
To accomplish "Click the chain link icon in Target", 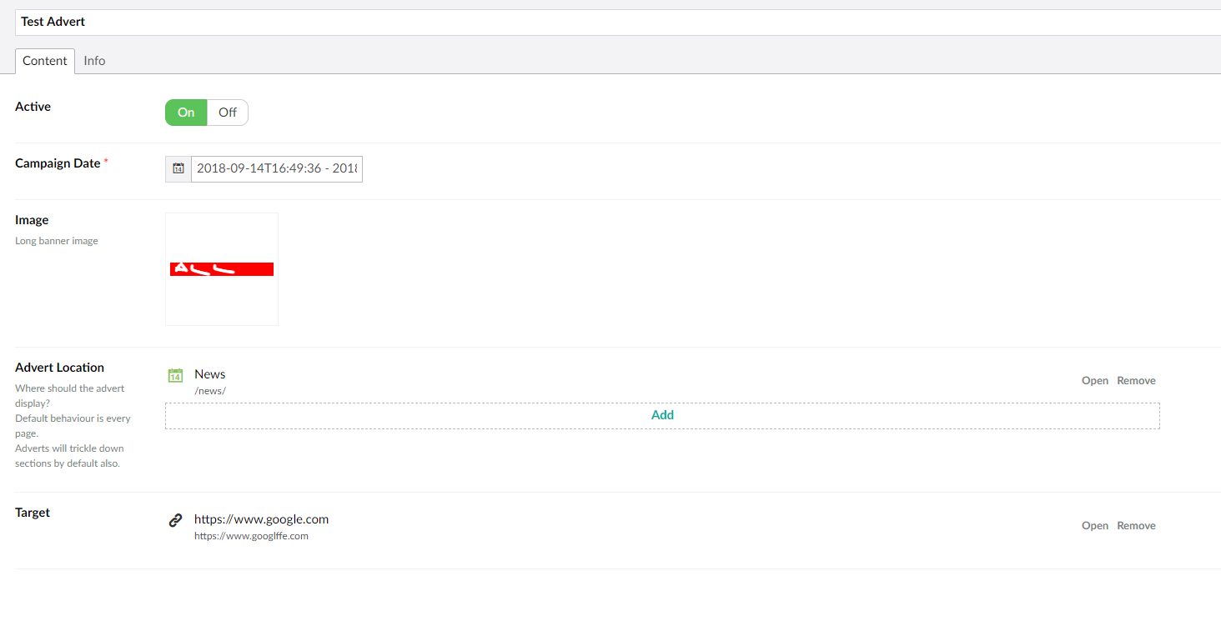I will (175, 520).
